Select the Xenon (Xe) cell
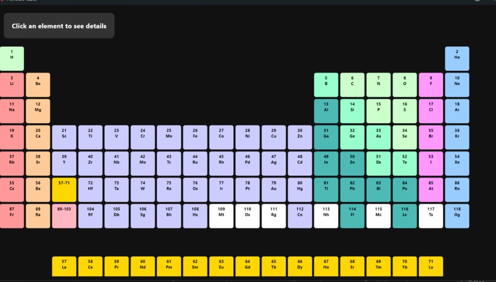Screen dimensions: 496x282 click(457, 164)
